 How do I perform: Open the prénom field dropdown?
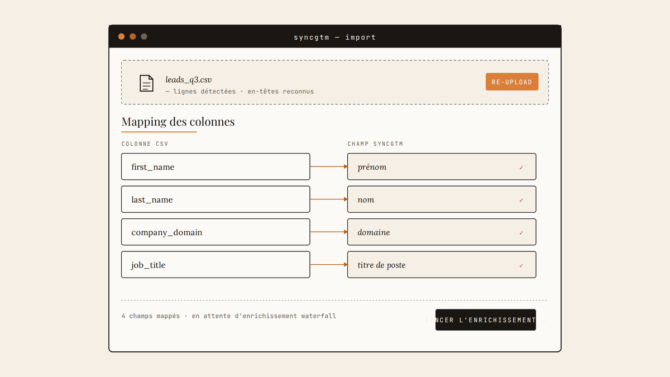[442, 167]
